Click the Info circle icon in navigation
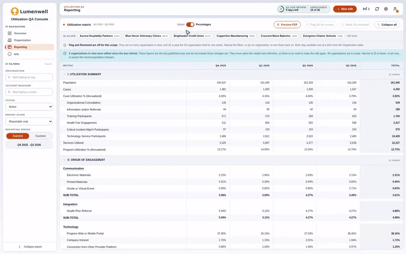Image resolution: width=406 pixels, height=254 pixels. (10, 54)
